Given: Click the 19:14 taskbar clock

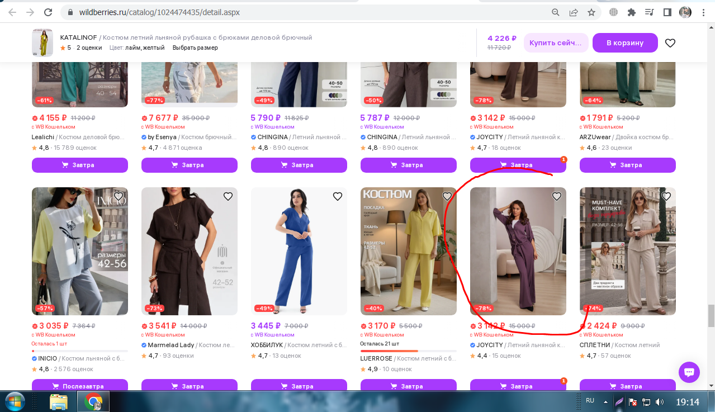Looking at the screenshot, I should 688,401.
